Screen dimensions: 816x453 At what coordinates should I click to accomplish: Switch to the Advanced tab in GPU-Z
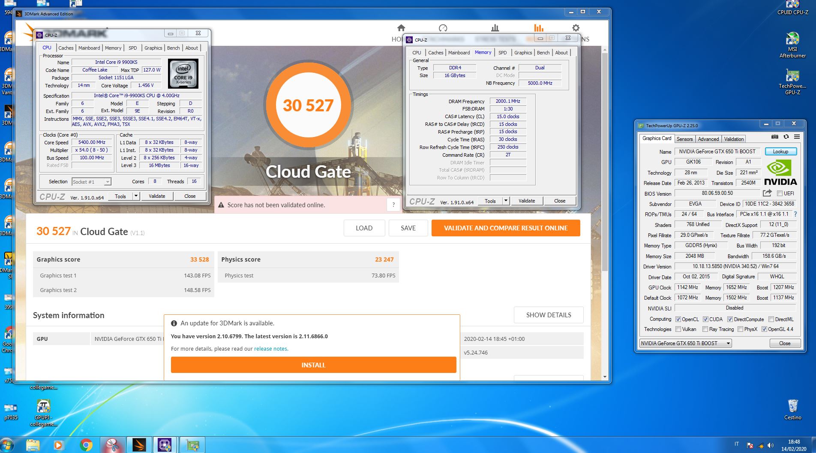708,139
